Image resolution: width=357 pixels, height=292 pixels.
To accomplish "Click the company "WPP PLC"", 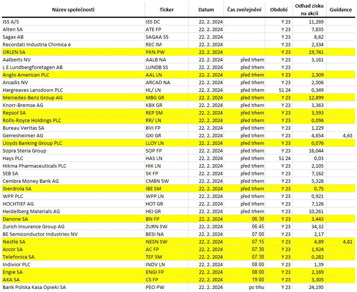I will (13, 196).
